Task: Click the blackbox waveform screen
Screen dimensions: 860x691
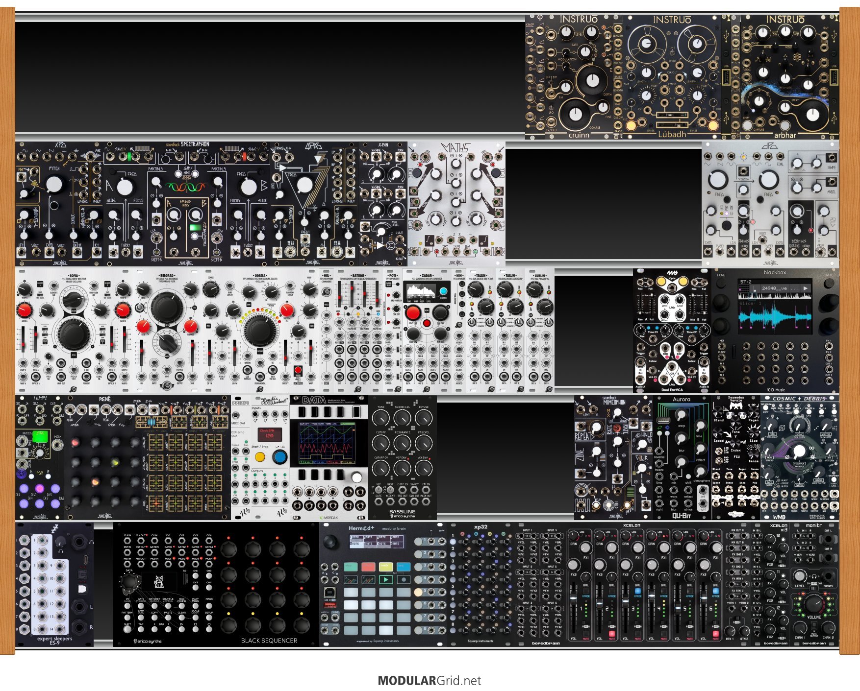Action: (x=775, y=306)
